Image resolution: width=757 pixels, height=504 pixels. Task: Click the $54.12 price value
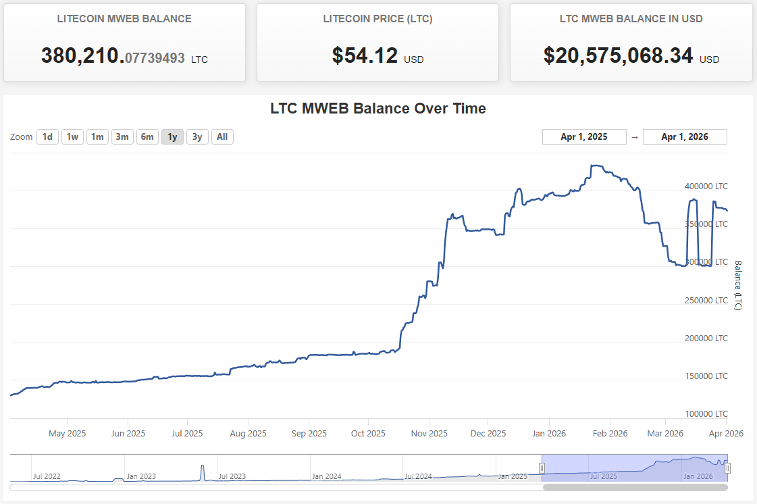[365, 55]
